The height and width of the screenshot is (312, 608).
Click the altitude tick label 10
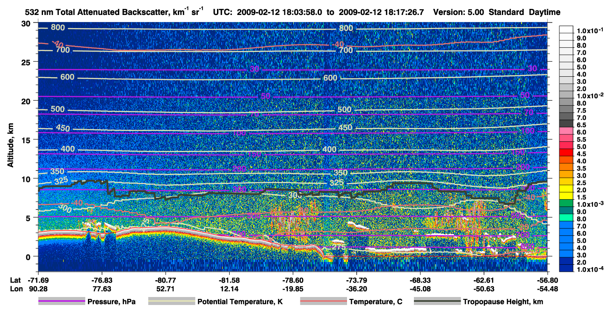[x=27, y=179]
